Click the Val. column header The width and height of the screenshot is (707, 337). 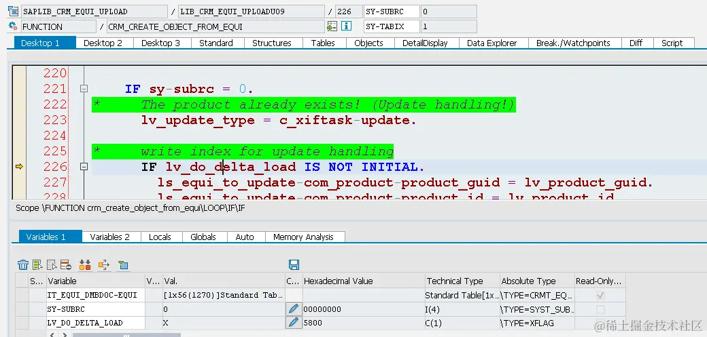(x=223, y=281)
